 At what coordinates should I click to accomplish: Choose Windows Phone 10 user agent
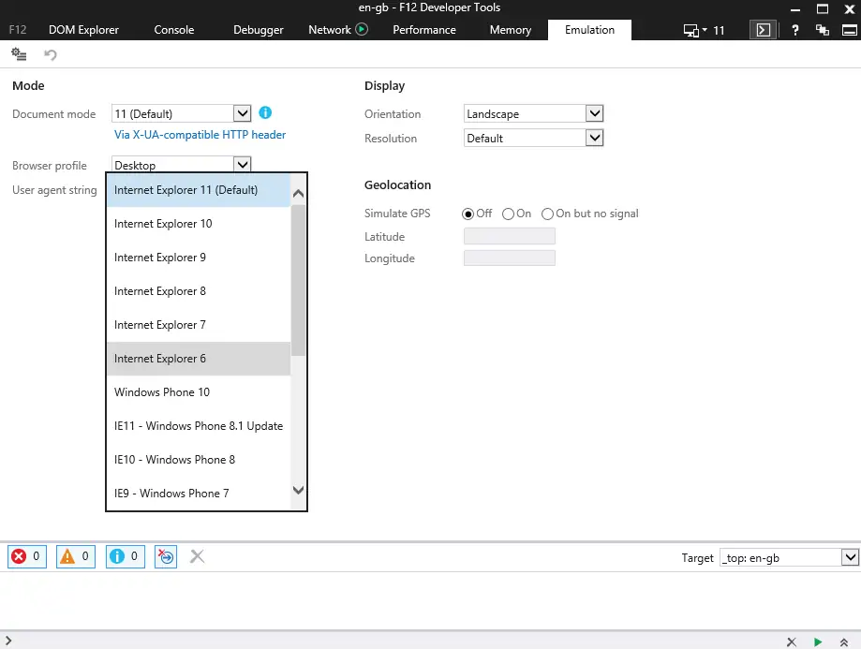point(199,392)
